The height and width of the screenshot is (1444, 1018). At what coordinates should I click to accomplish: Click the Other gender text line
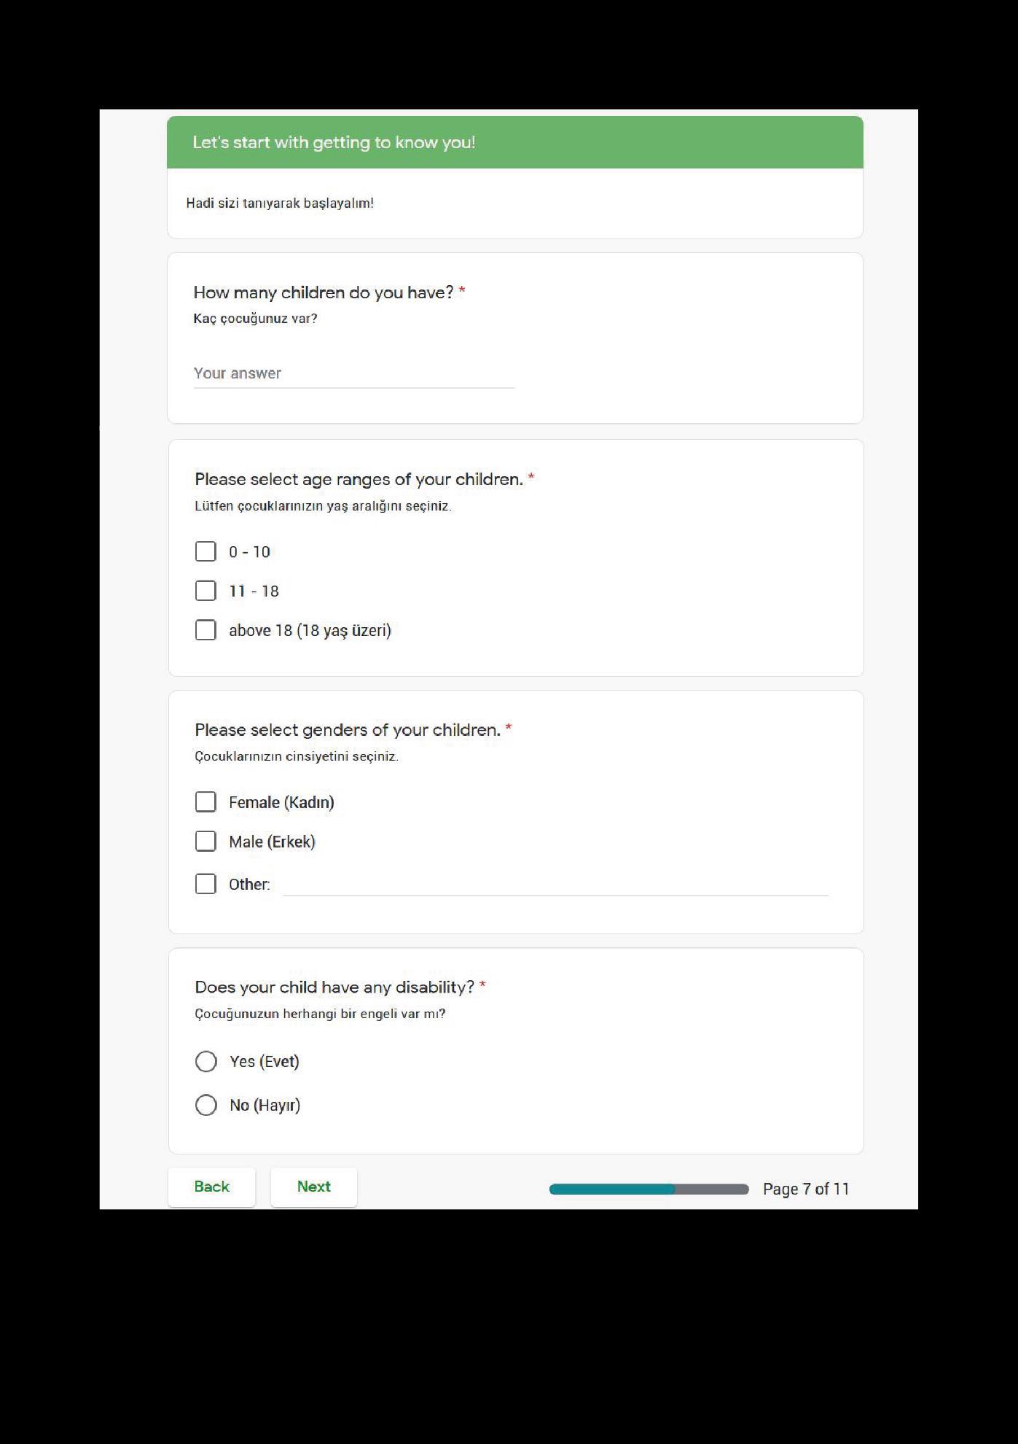click(x=555, y=885)
